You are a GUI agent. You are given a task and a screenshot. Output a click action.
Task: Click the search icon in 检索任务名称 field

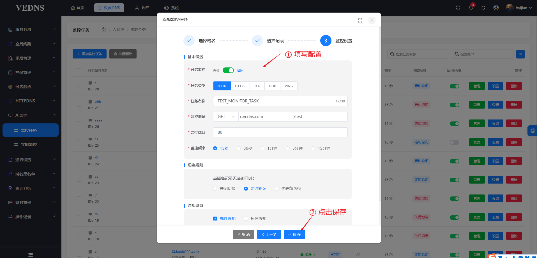(x=392, y=54)
